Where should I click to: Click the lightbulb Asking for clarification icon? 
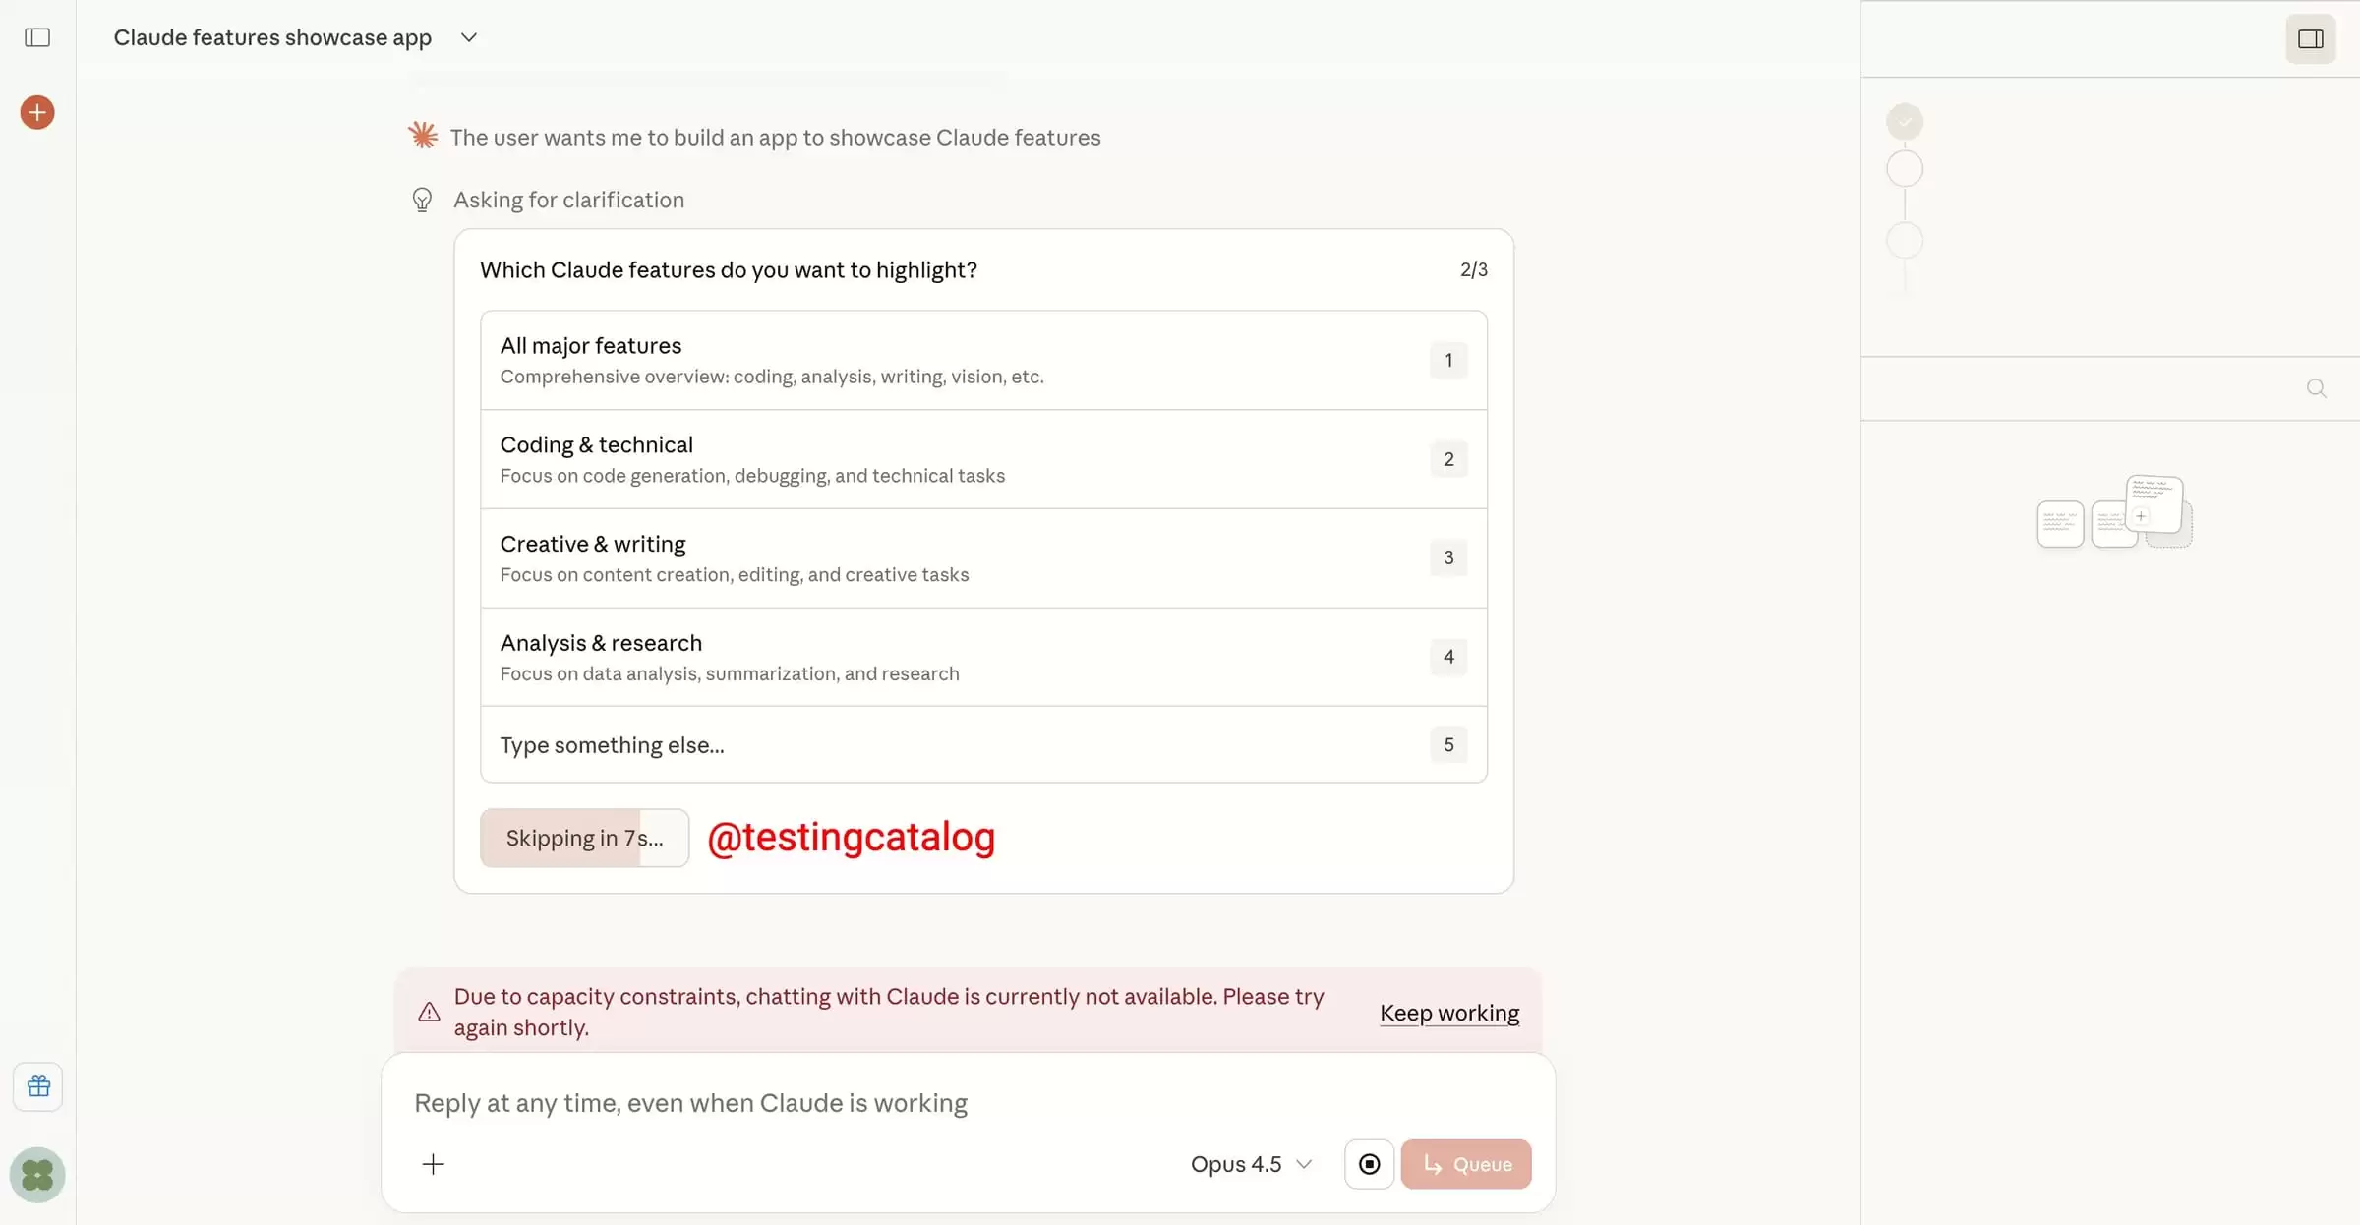422,201
